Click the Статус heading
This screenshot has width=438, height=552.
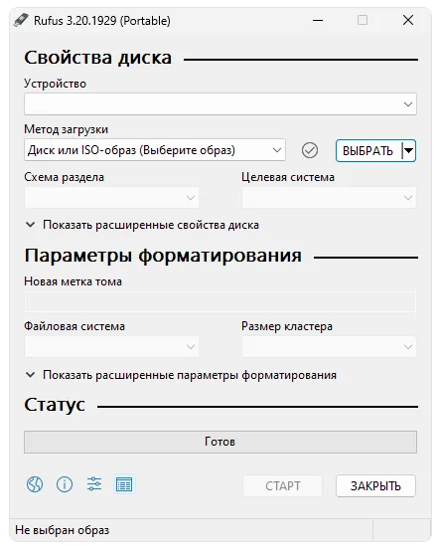pos(55,405)
